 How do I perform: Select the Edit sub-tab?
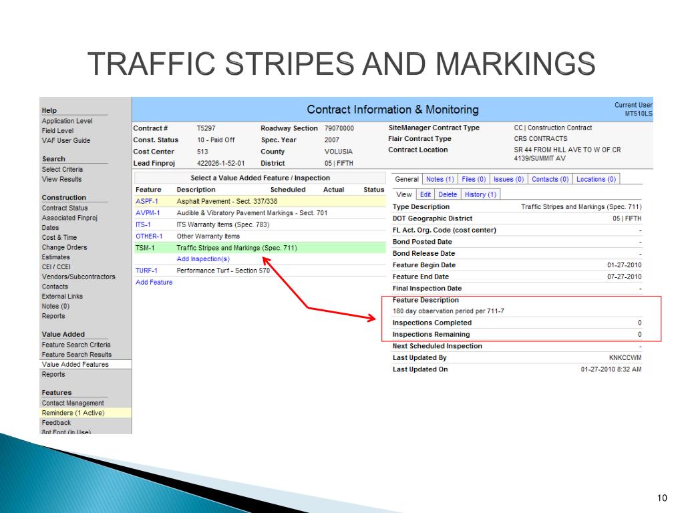425,194
